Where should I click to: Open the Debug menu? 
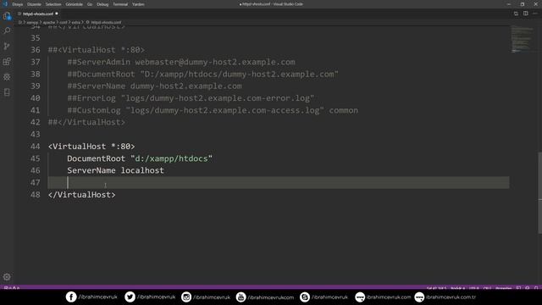102,4
